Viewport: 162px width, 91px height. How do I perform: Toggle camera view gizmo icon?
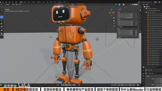coord(114,24)
